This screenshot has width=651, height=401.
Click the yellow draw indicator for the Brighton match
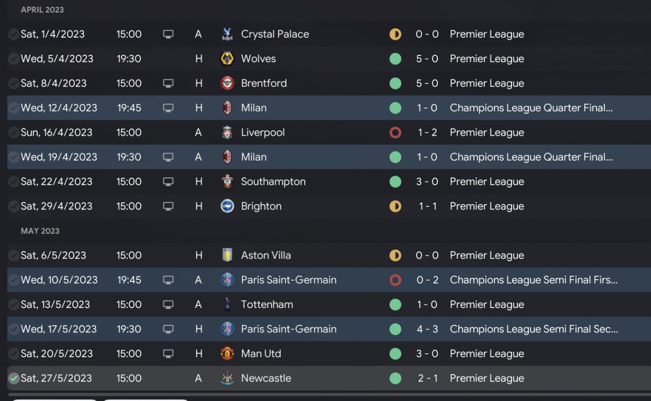[395, 206]
